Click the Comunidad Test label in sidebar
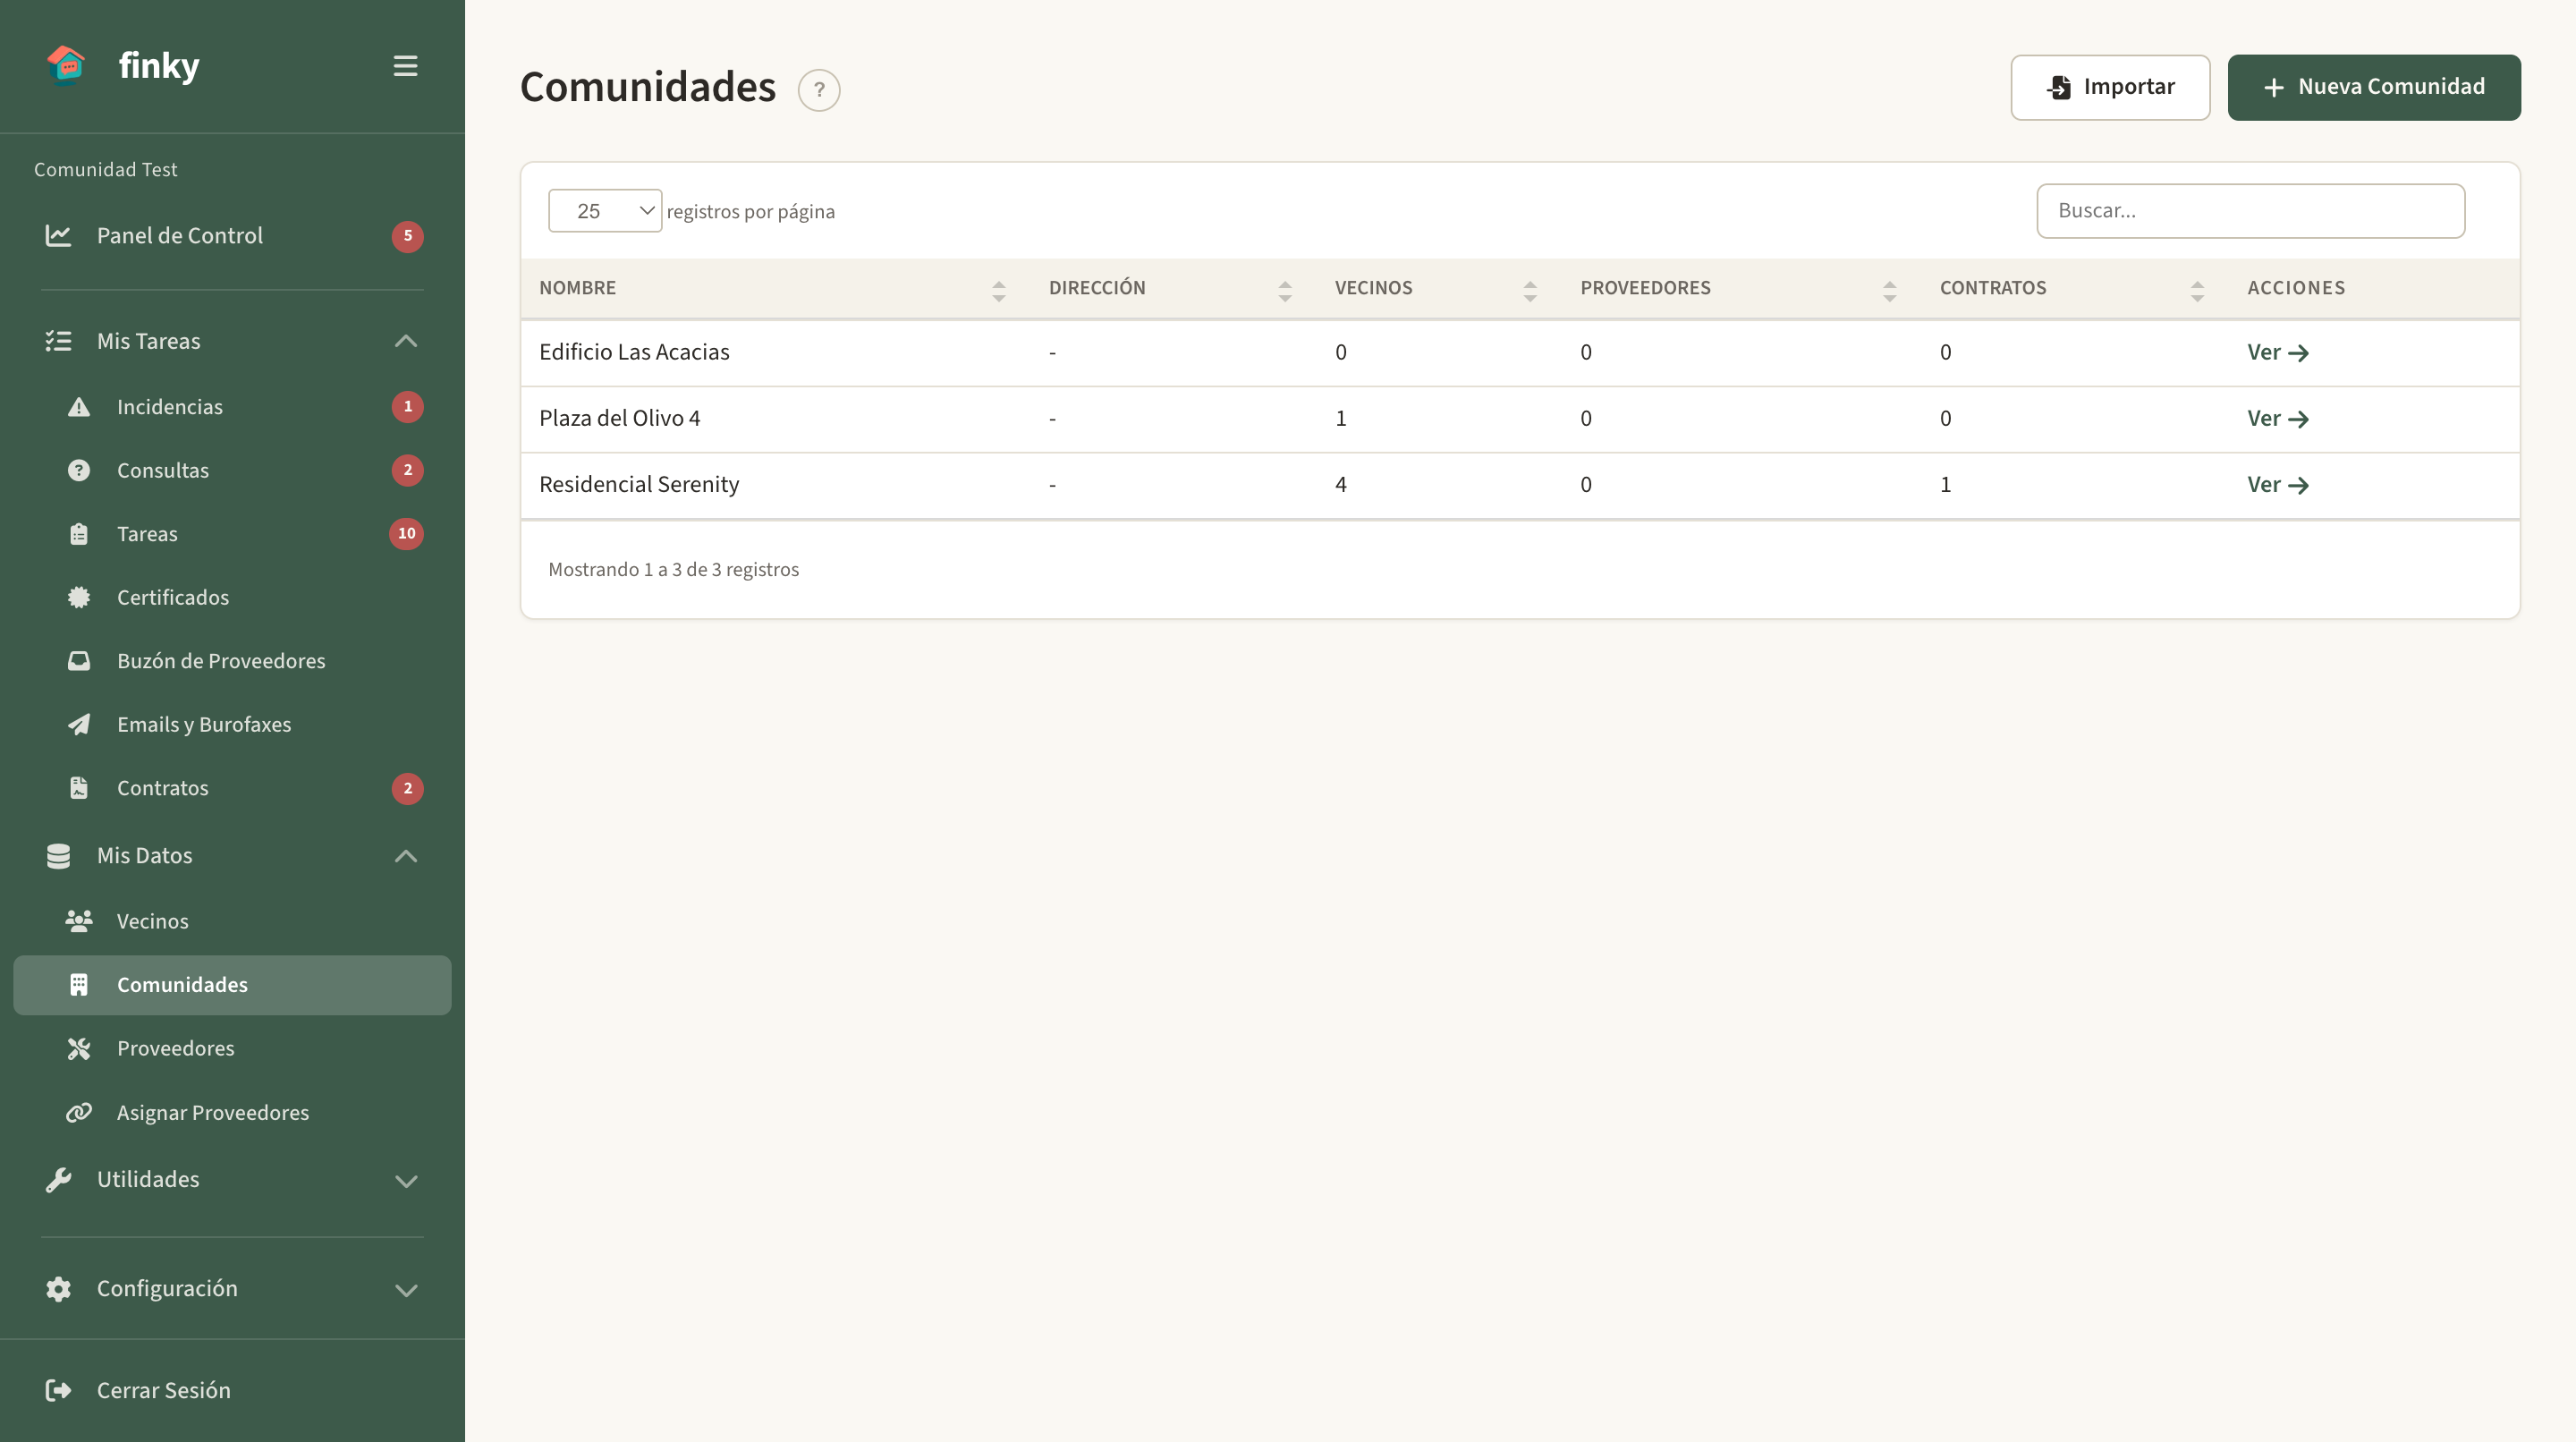2576x1442 pixels. point(105,170)
